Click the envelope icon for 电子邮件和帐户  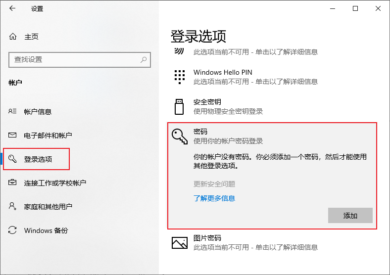[x=12, y=135]
